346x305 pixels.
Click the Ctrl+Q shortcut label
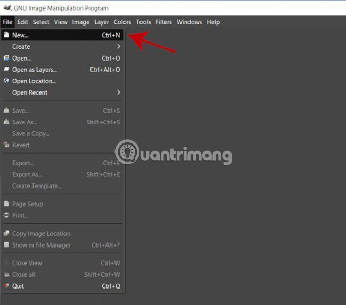click(111, 286)
